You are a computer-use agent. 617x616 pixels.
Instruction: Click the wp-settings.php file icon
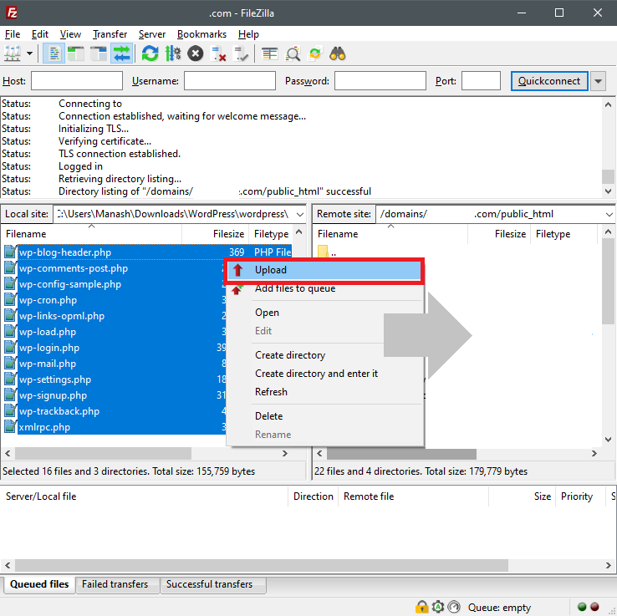tap(10, 379)
